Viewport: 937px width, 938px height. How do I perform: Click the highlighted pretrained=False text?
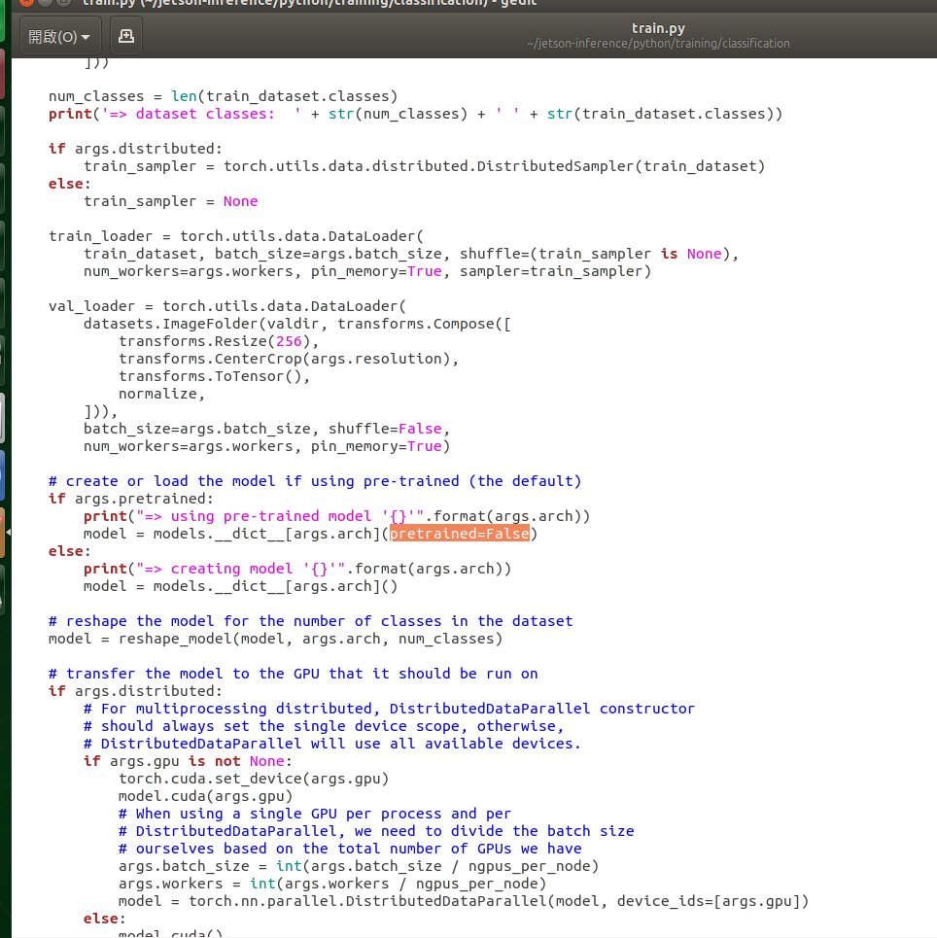(460, 534)
